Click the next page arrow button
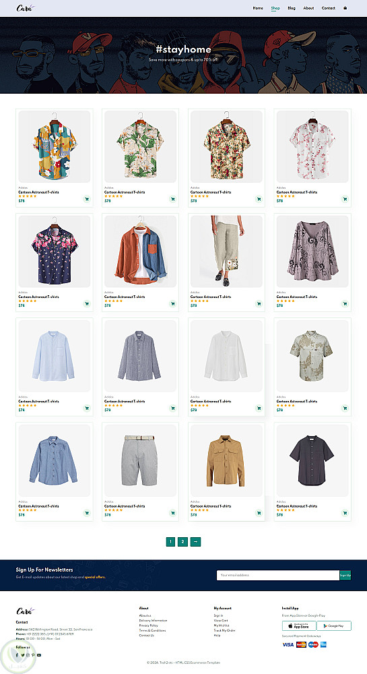 [x=195, y=542]
